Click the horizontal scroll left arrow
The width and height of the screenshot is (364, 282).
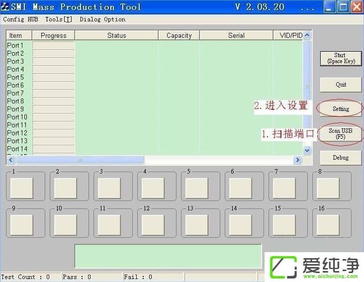pyautogui.click(x=10, y=160)
